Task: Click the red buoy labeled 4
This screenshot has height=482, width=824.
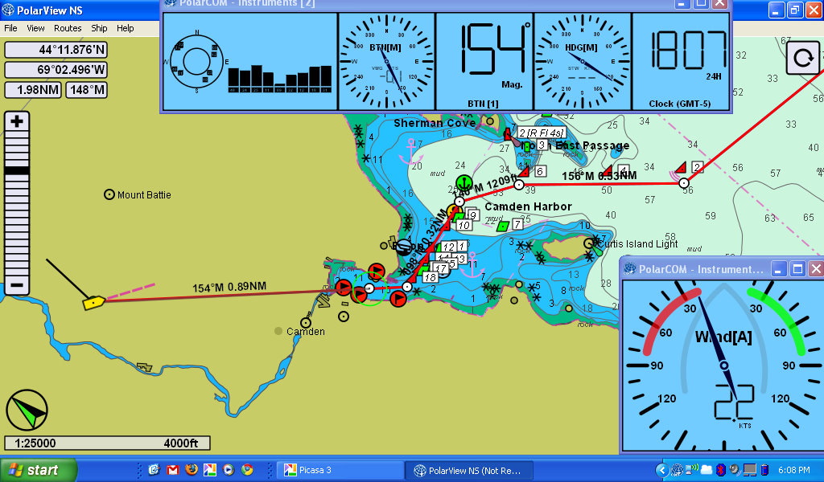Action: coord(607,171)
